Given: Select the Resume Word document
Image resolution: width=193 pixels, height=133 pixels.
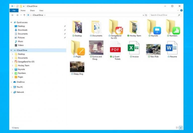Looking at the screenshot, I should click(x=172, y=48).
